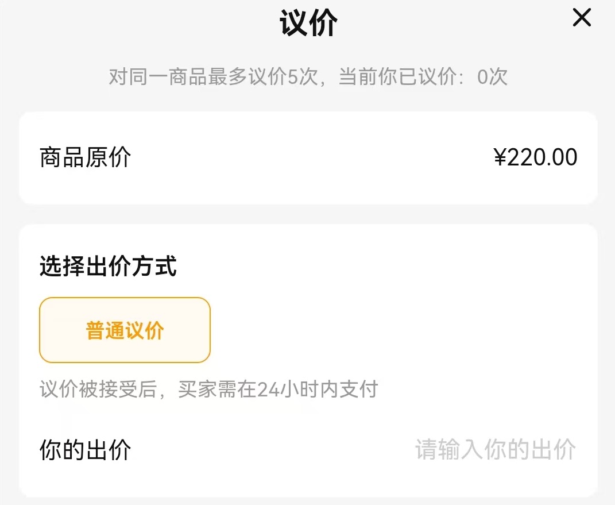The image size is (615, 505).
Task: Click the 0次 bargain count
Action: (x=492, y=76)
